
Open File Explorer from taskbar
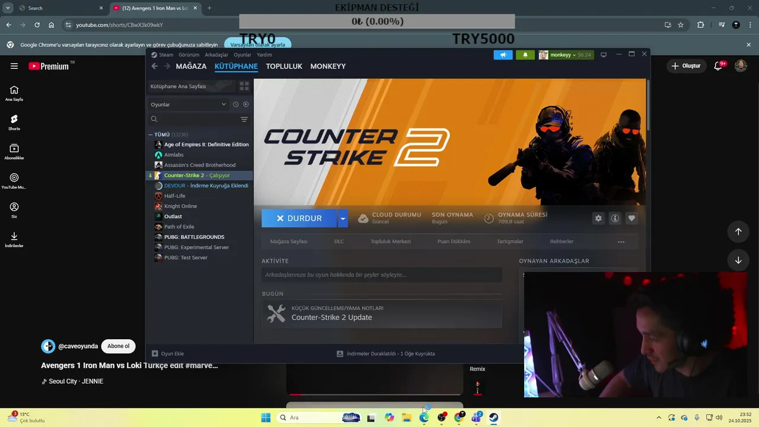click(x=407, y=418)
